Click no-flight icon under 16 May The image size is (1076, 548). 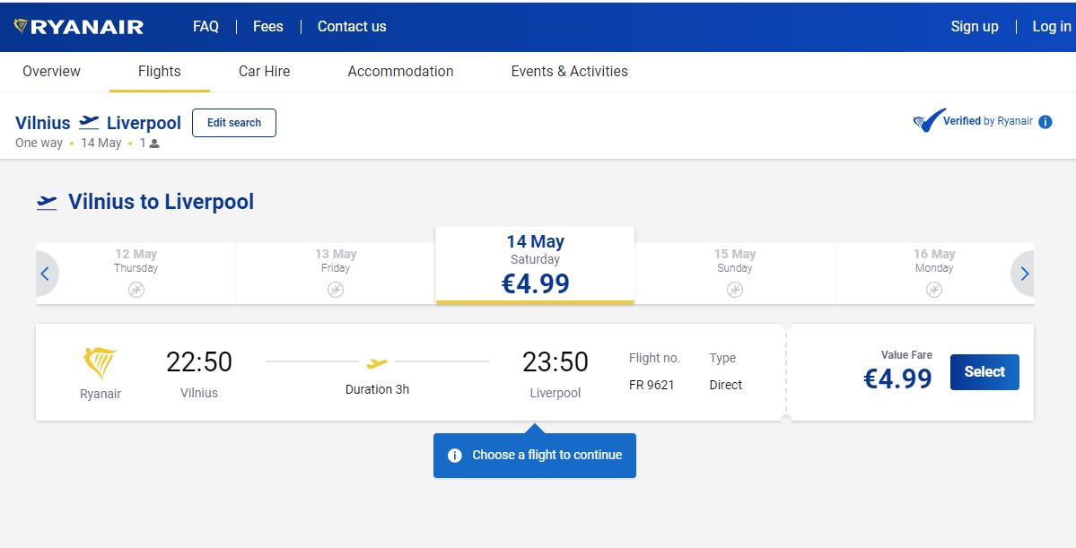tap(934, 290)
